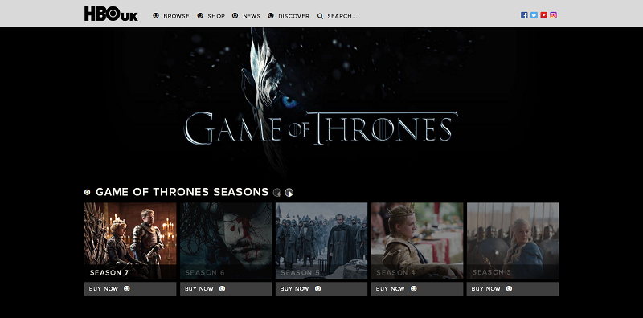Select the Season 4 label text
The height and width of the screenshot is (318, 643).
pyautogui.click(x=395, y=272)
